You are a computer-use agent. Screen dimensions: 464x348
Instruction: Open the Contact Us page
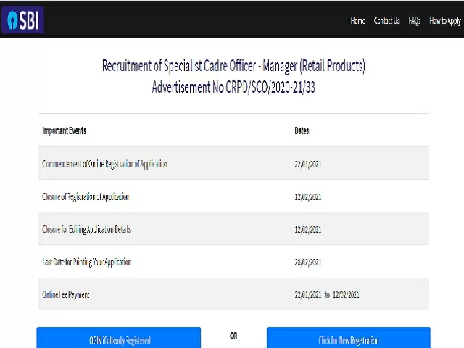click(386, 21)
